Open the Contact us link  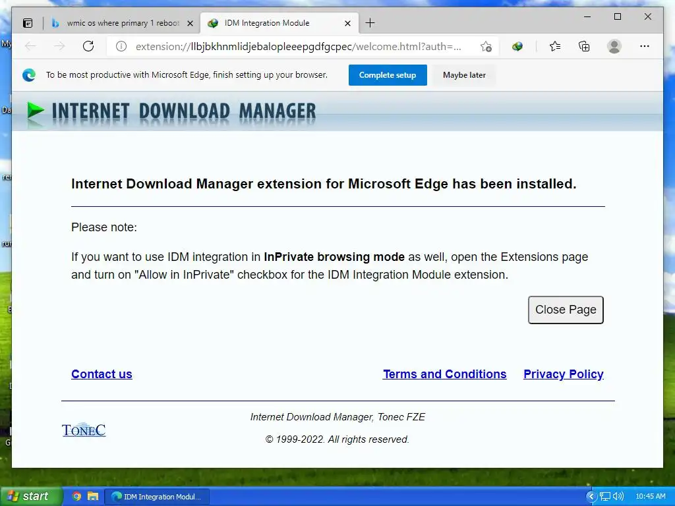click(x=102, y=374)
